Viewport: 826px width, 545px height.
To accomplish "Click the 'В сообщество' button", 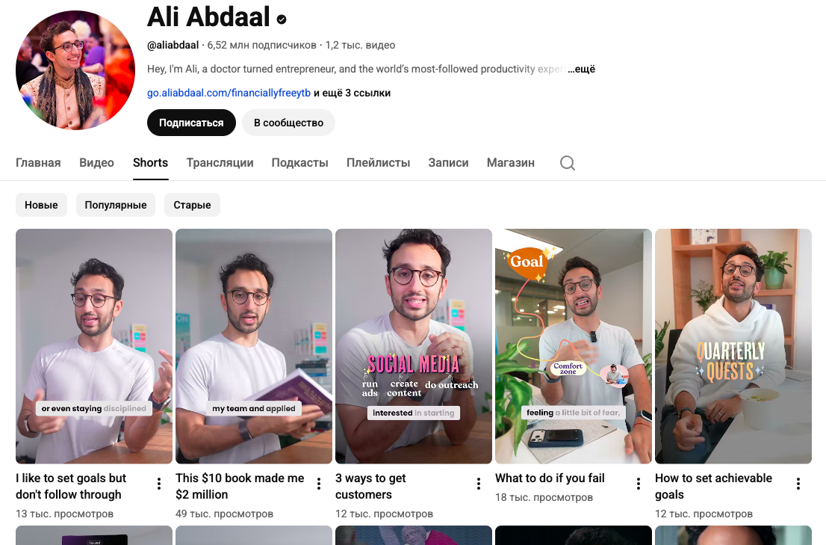I will point(289,123).
